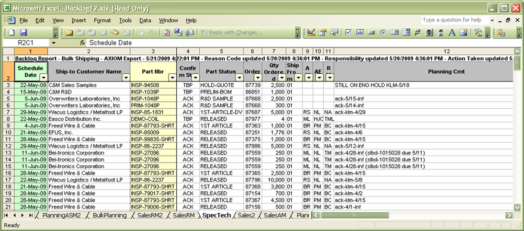Click vertical scrollbar down arrow
524x231 pixels.
tap(517, 207)
